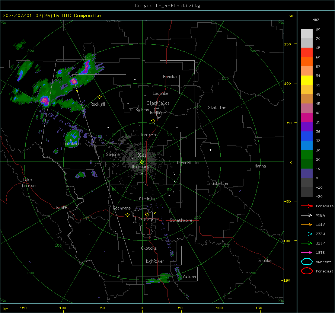Click the Banff town label
The width and height of the screenshot is (335, 313).
pyautogui.click(x=61, y=207)
